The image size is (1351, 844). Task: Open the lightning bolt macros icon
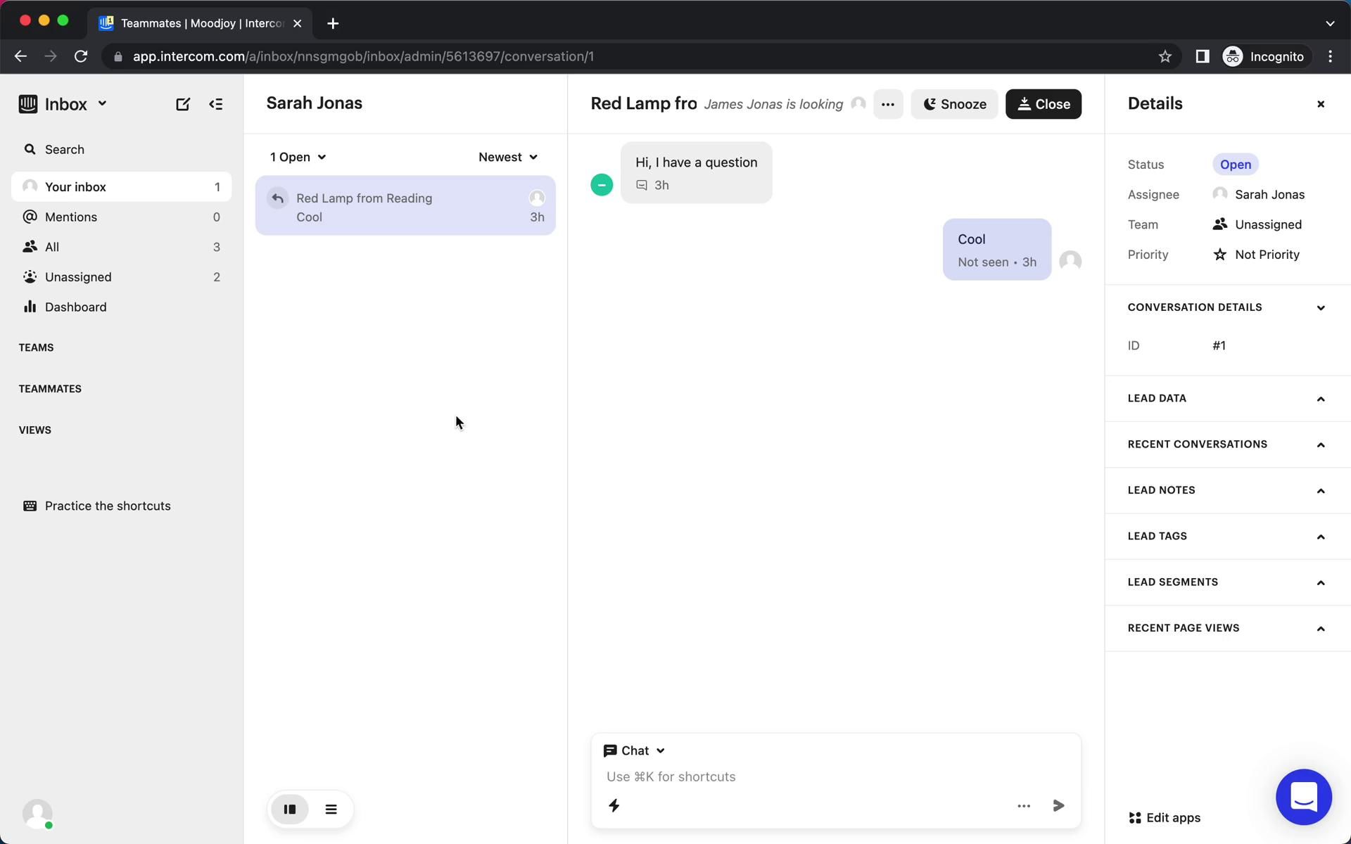pos(614,805)
